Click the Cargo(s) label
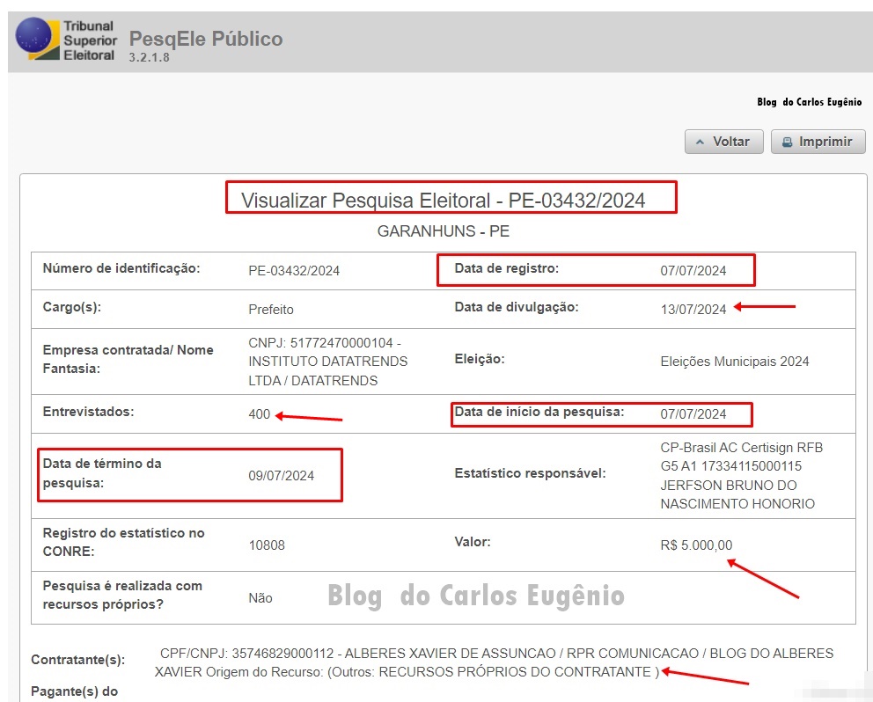Viewport: 873px width, 702px height. click(x=72, y=307)
